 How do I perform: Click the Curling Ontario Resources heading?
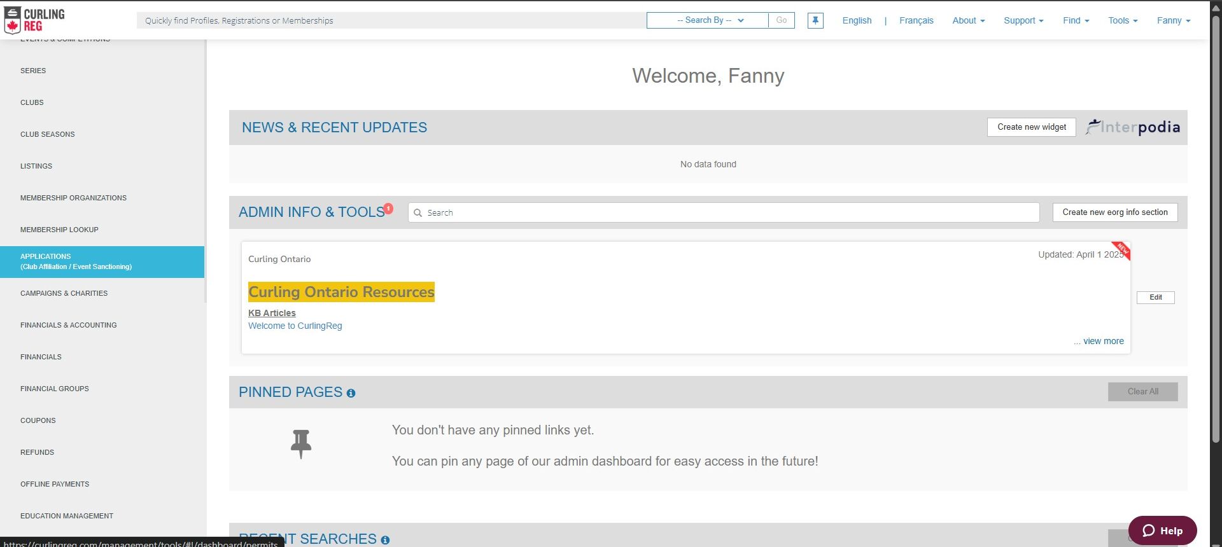click(x=341, y=292)
